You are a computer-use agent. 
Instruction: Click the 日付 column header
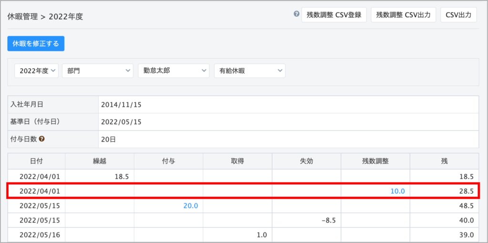point(36,161)
